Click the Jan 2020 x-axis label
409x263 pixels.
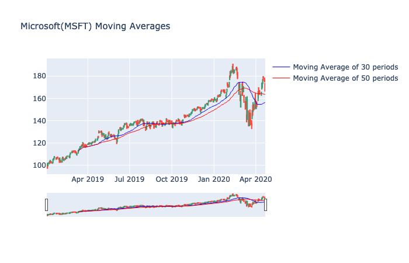(214, 179)
